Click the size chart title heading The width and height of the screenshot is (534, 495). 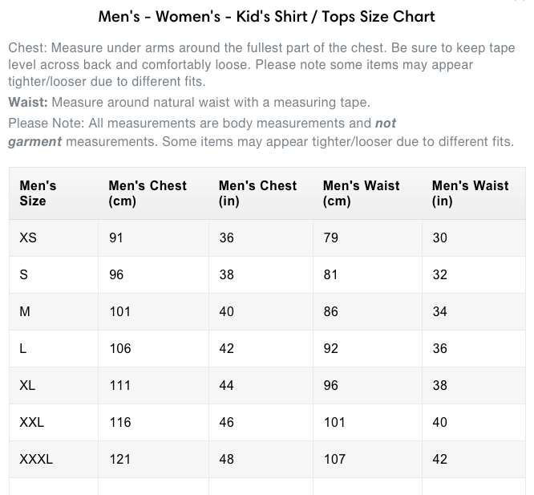pos(267,17)
